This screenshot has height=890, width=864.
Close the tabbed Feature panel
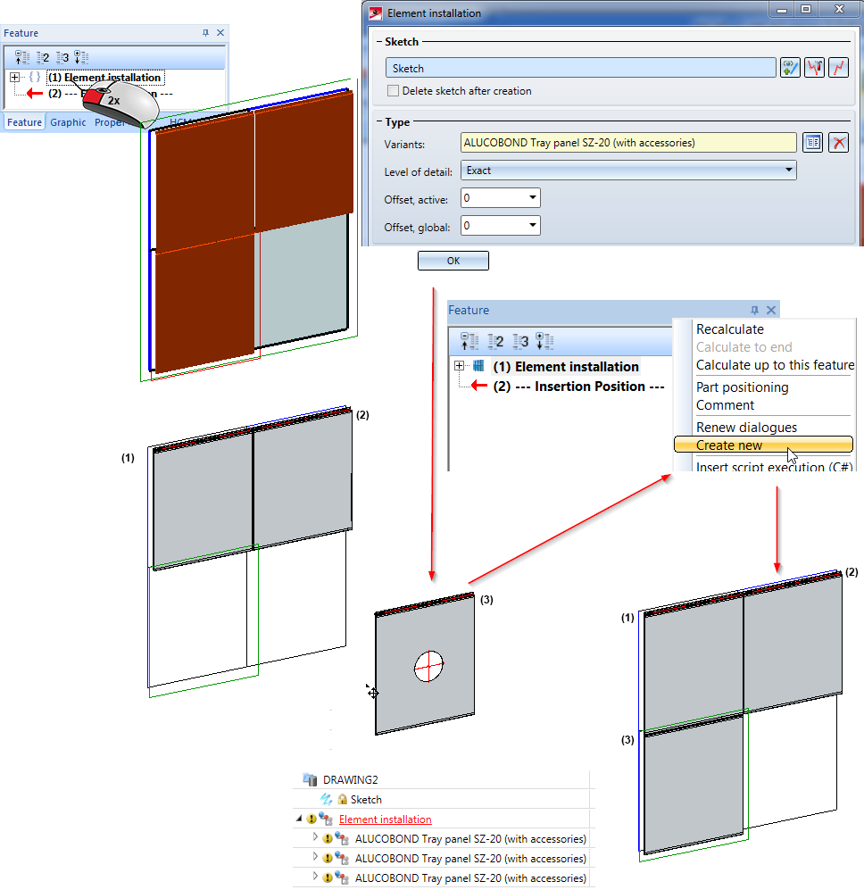click(220, 33)
